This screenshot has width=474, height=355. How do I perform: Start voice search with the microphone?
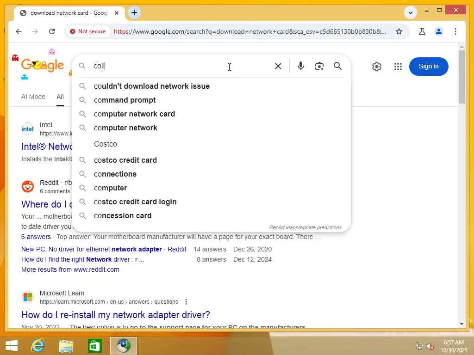pos(300,66)
